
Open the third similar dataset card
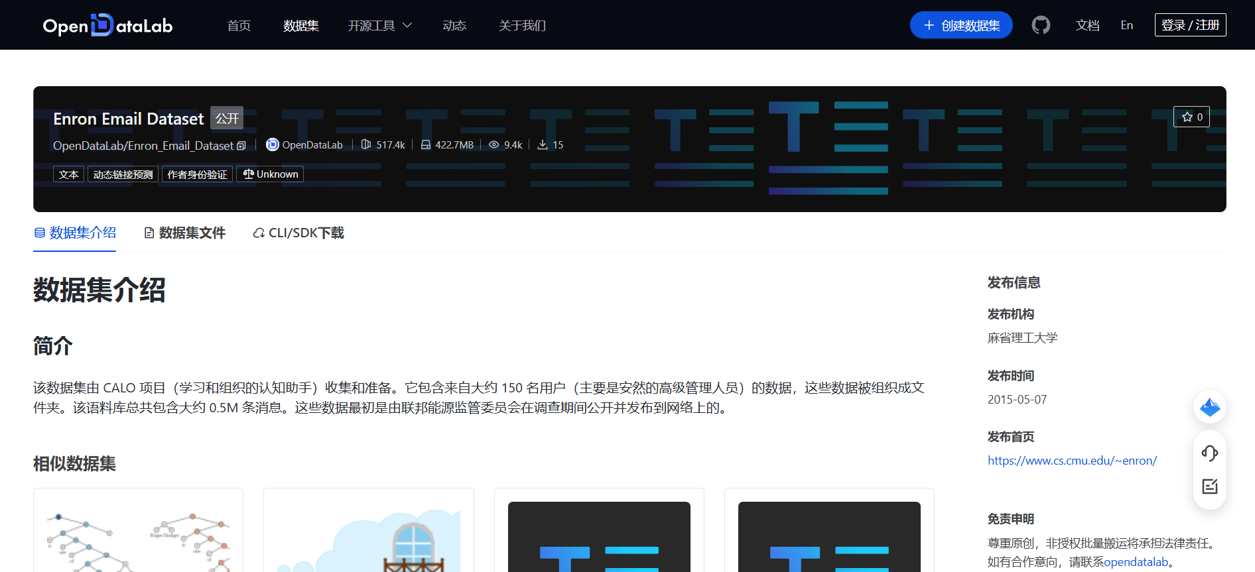coord(599,530)
